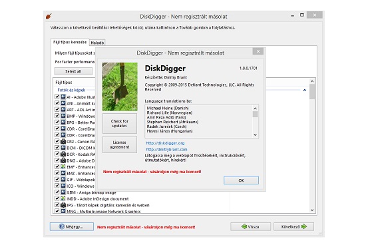Click the AI - Adobe Illustrator file type icon
366x249 pixels.
pos(63,97)
